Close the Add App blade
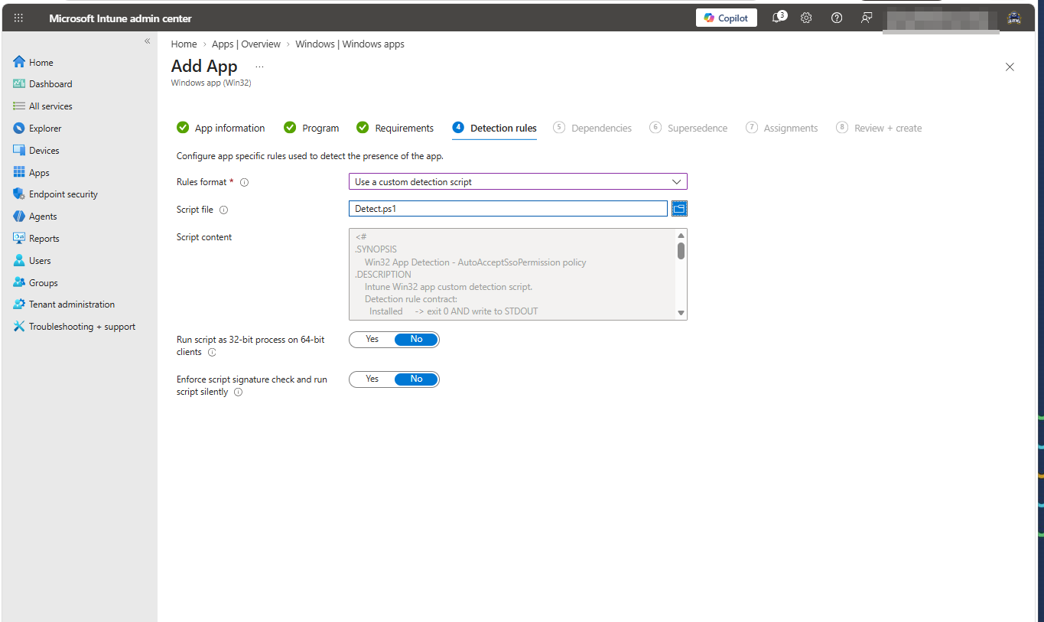The image size is (1044, 622). pos(1010,67)
